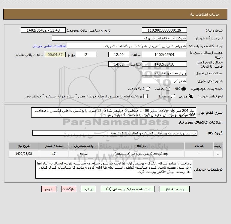Image resolution: width=231 pixels, height=224 pixels.
Task: Select the کالا/خدمت radio button
Action: (x=148, y=89)
